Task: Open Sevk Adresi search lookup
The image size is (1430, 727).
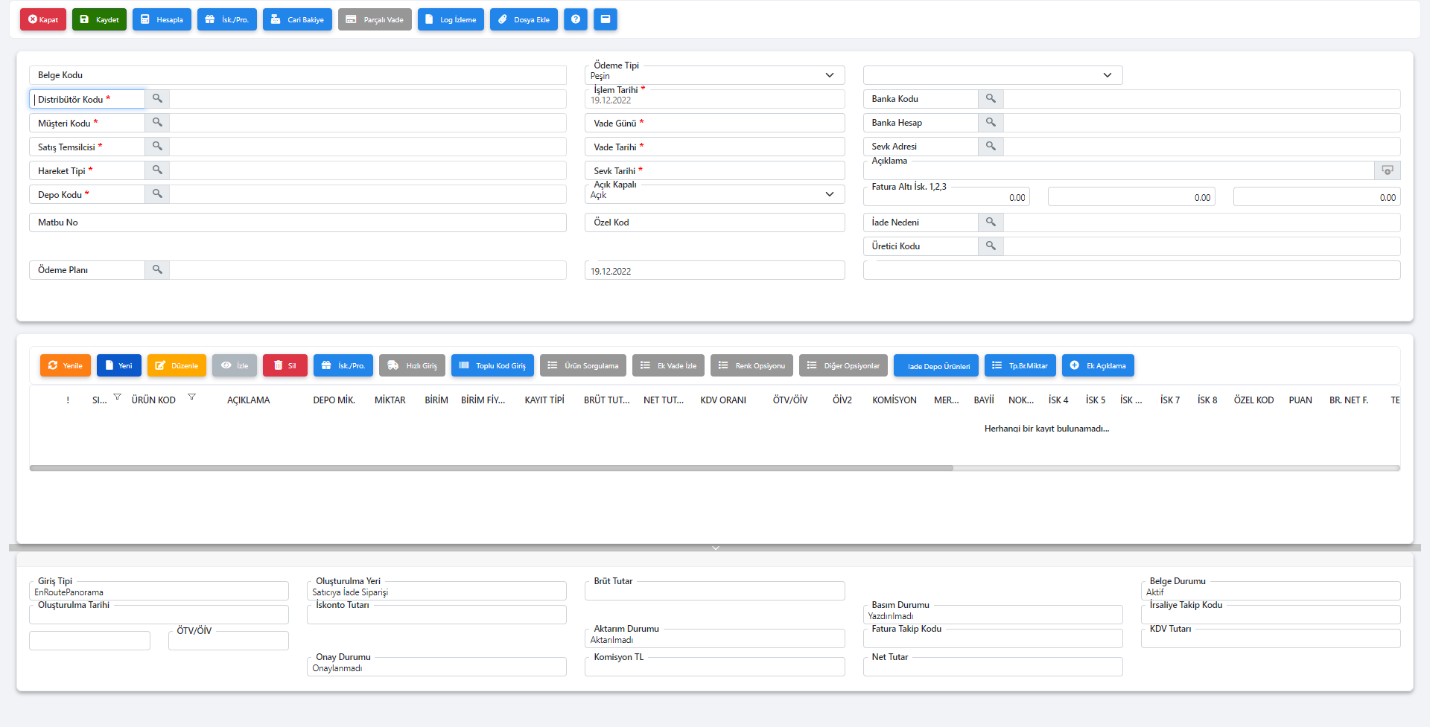Action: (x=991, y=147)
